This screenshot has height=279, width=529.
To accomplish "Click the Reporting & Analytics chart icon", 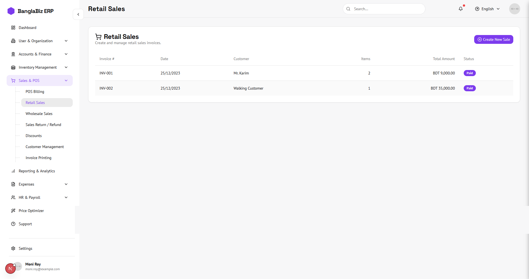I will [13, 171].
